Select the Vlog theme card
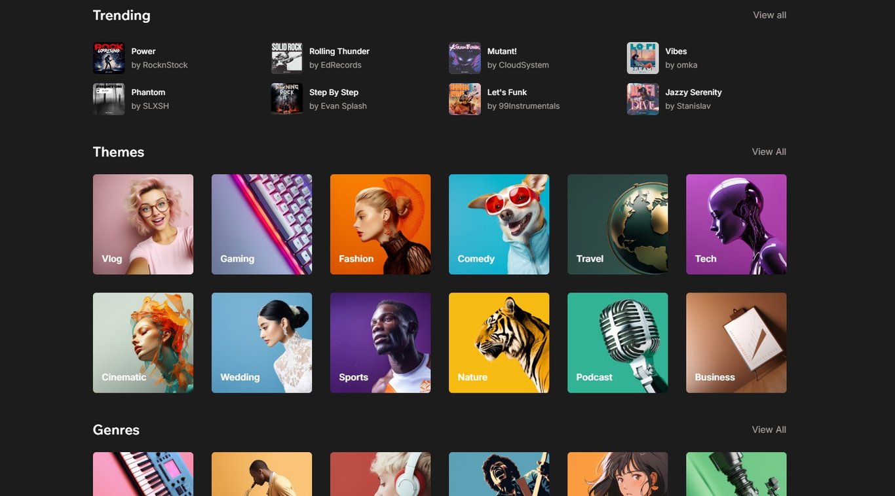 [x=143, y=224]
